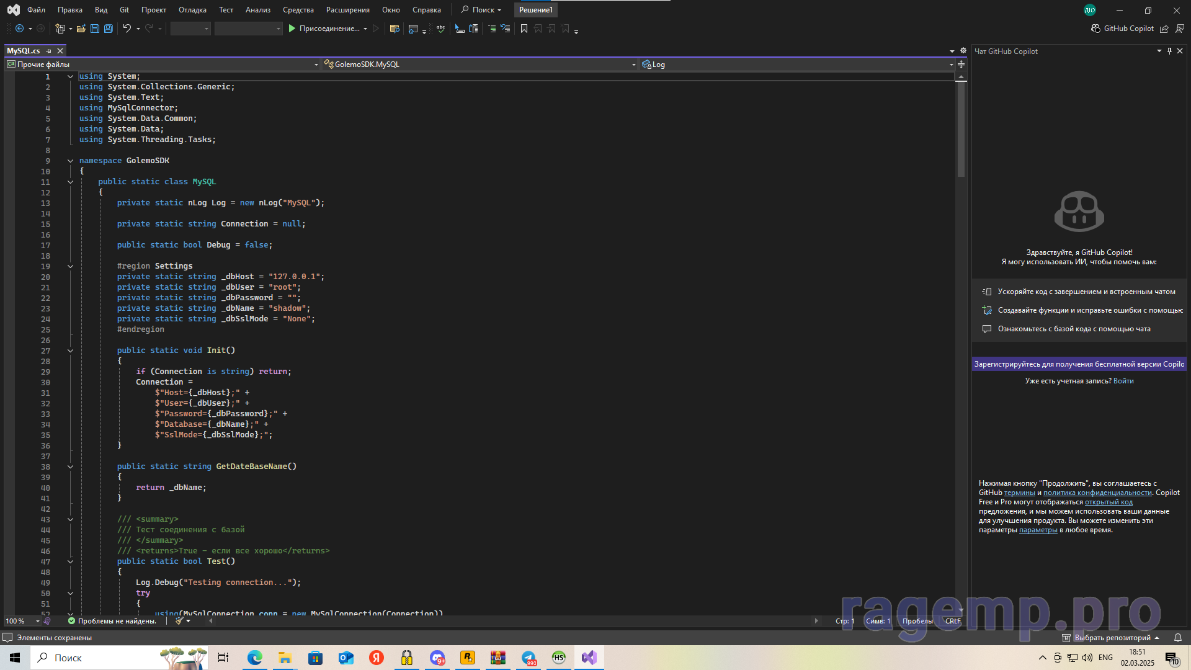Click the политика конфиденциальности link

1097,493
